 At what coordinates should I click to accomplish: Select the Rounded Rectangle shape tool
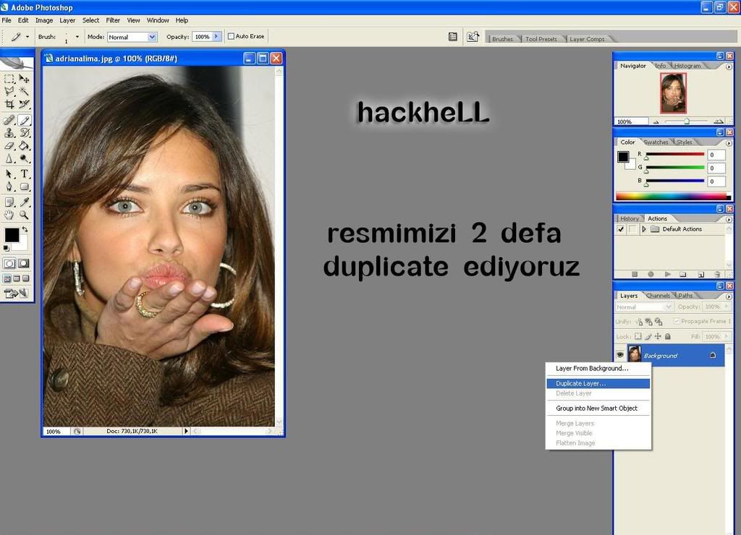[24, 187]
